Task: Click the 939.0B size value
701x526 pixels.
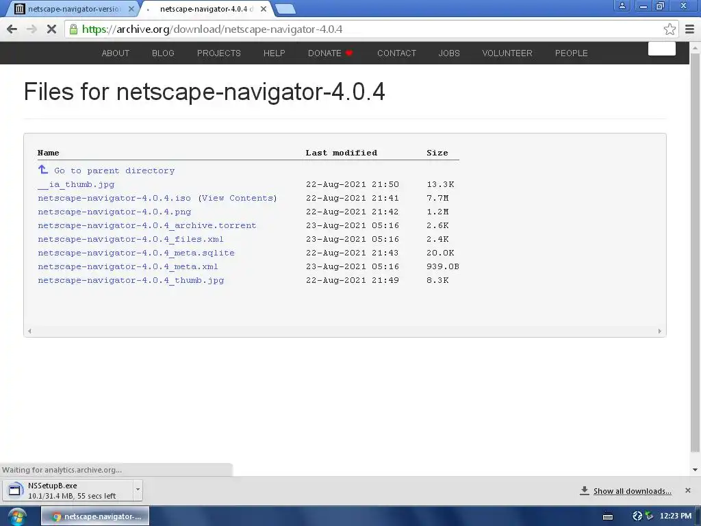Action: click(443, 266)
